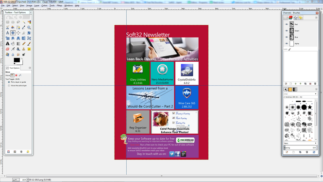Click the black foreground color swatch
This screenshot has height=182, width=323.
pos(17,60)
